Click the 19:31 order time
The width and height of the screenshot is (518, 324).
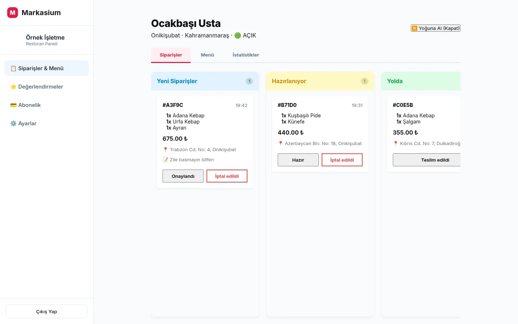357,105
